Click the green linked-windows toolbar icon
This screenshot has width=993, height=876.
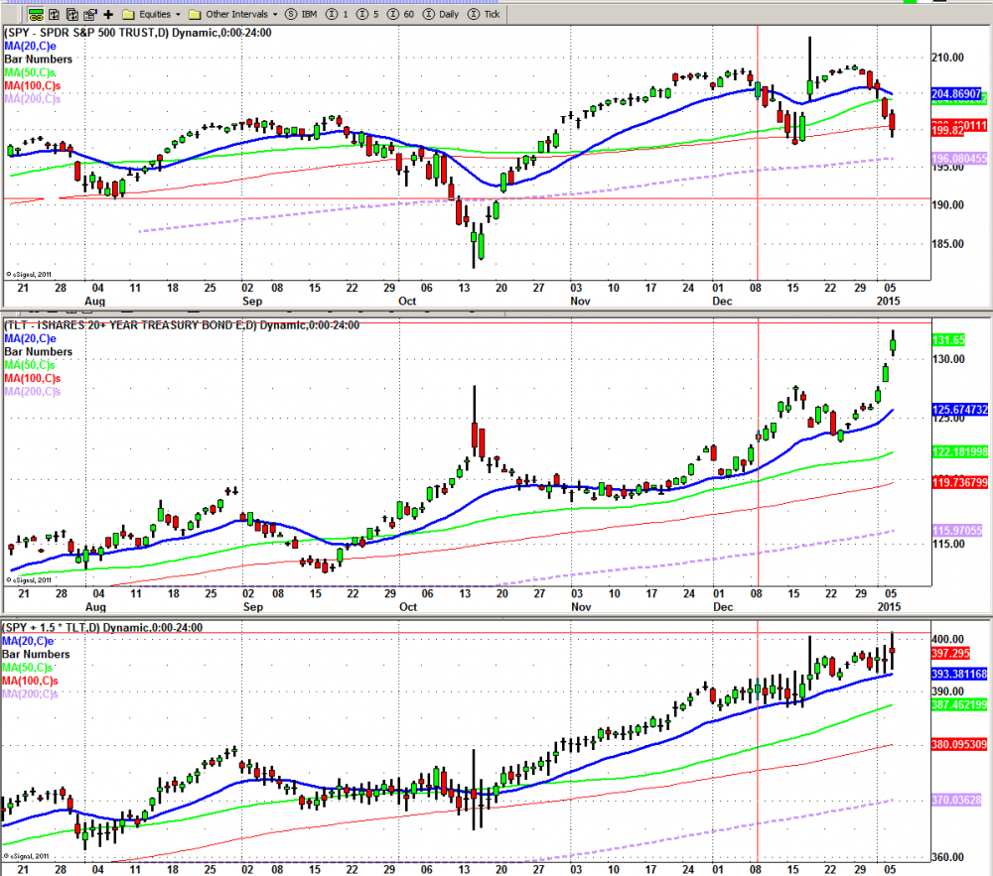tap(36, 14)
